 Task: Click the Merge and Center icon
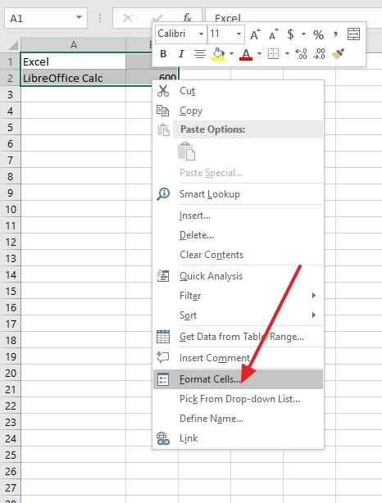(353, 34)
